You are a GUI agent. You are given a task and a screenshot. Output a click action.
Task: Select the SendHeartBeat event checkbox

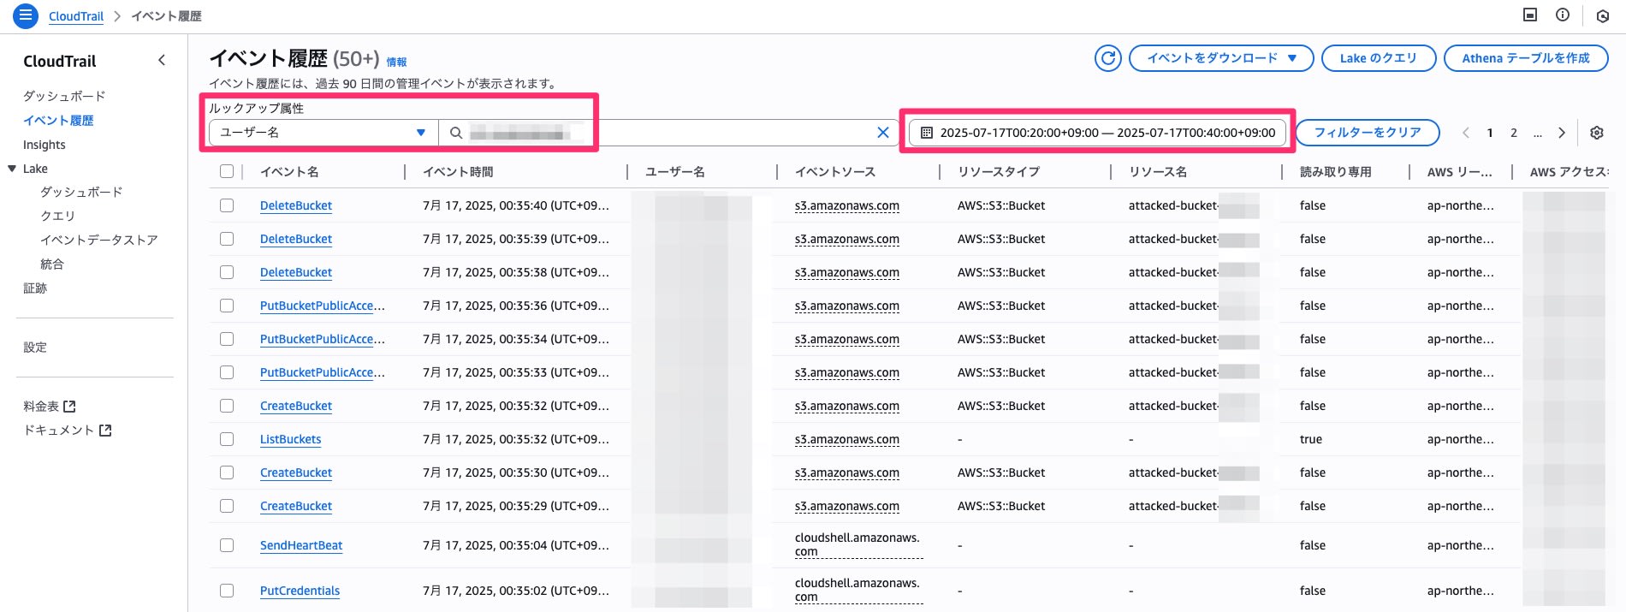[x=227, y=545]
